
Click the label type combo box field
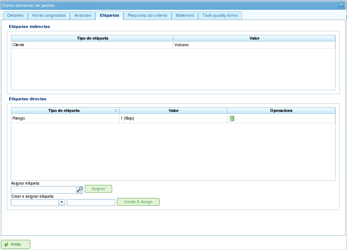(x=35, y=202)
